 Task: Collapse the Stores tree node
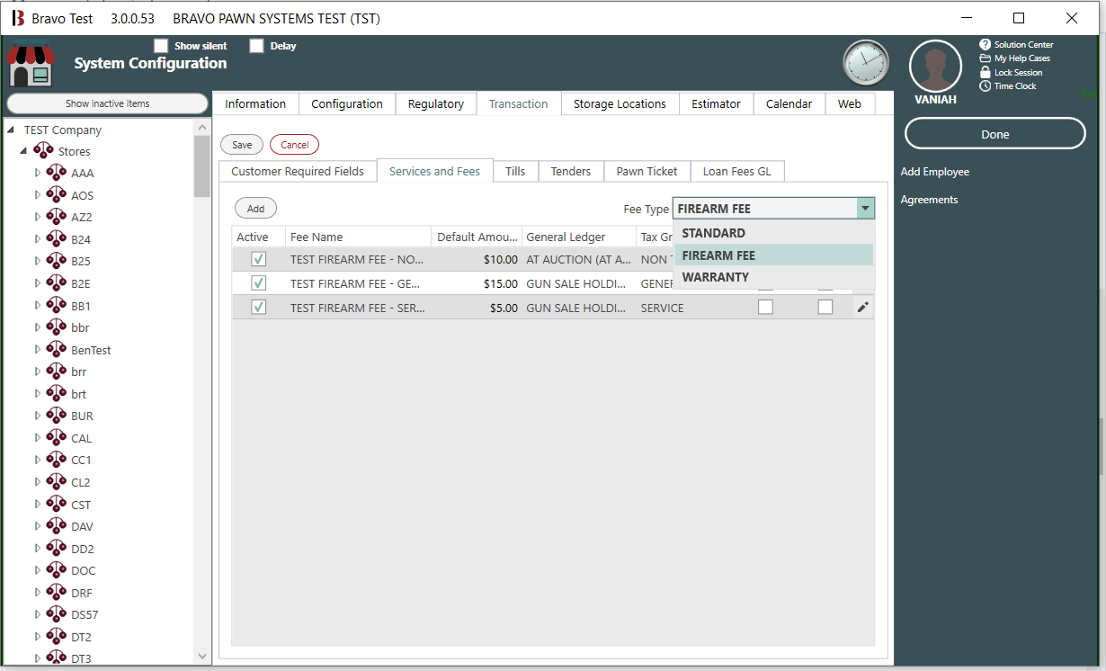pyautogui.click(x=24, y=151)
